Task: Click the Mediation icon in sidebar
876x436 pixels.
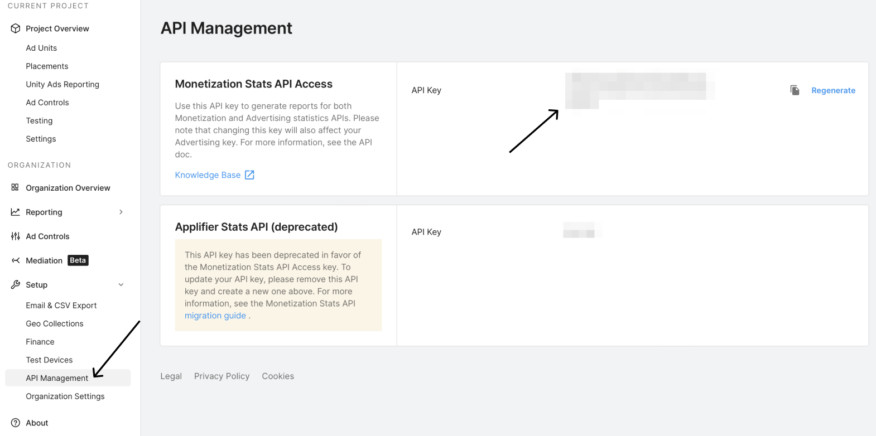Action: pos(16,260)
